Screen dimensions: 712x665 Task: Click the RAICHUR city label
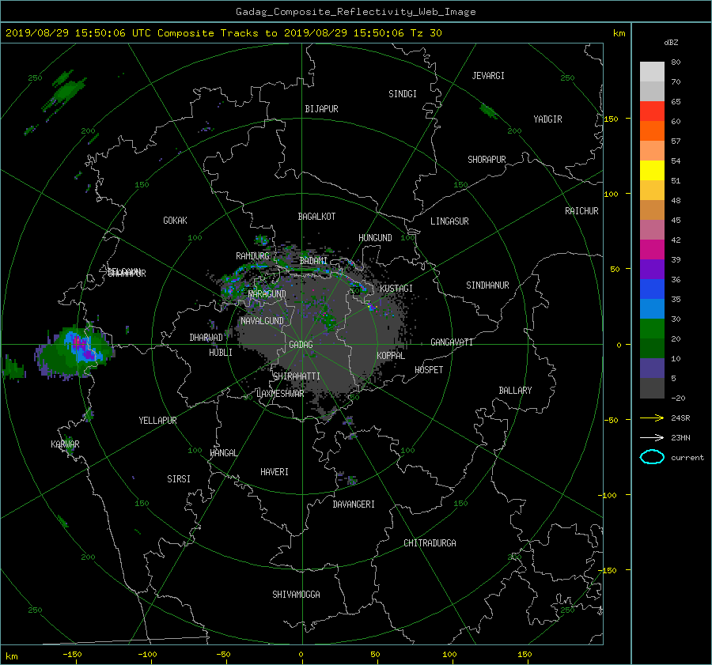tap(581, 211)
